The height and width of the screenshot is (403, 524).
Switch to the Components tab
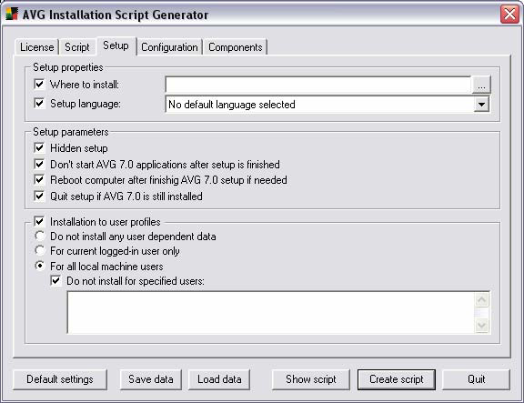click(236, 47)
